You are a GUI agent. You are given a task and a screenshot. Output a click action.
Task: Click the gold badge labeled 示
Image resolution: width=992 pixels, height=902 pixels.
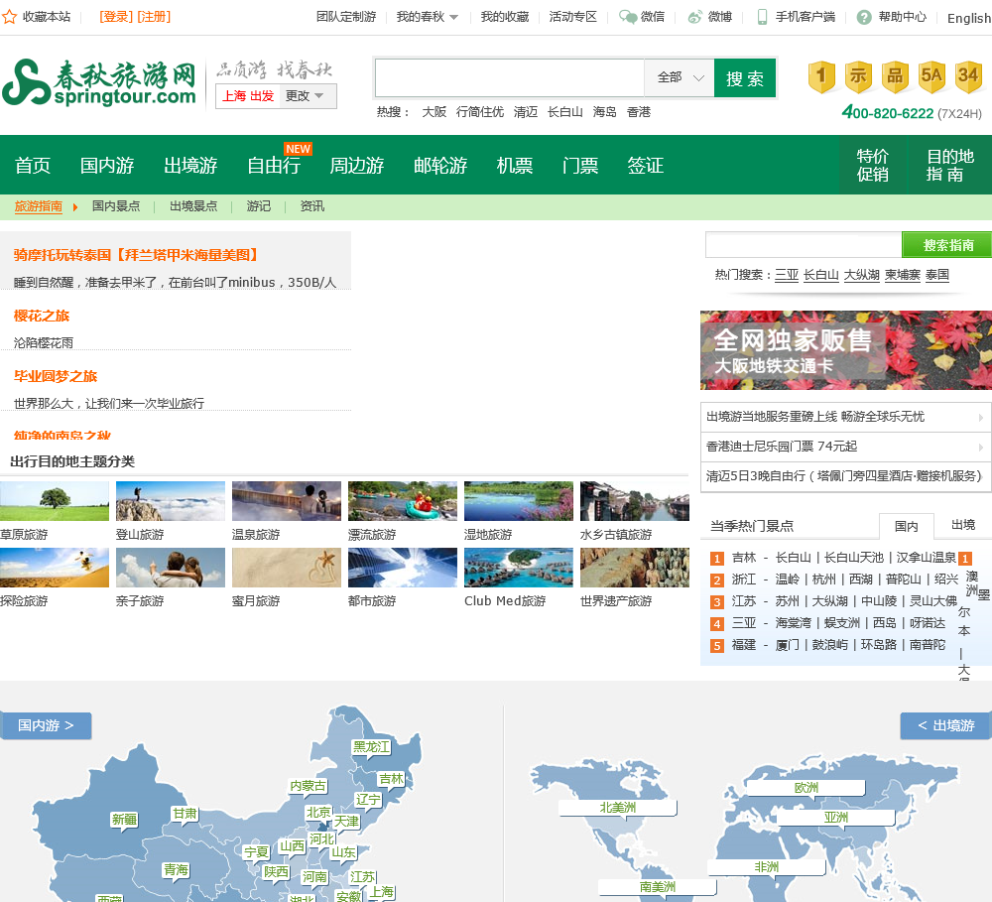[x=858, y=77]
